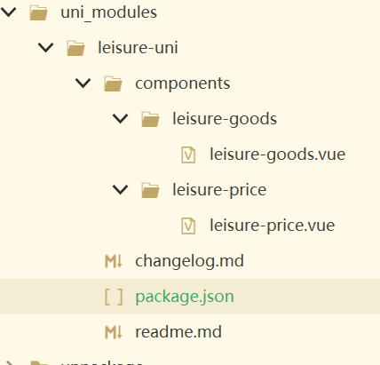Open the leisure-price.vue file

(x=273, y=226)
